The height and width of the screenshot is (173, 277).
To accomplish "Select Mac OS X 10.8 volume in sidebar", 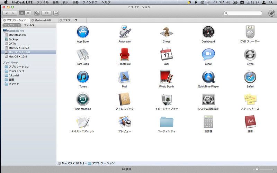I will [x=17, y=56].
